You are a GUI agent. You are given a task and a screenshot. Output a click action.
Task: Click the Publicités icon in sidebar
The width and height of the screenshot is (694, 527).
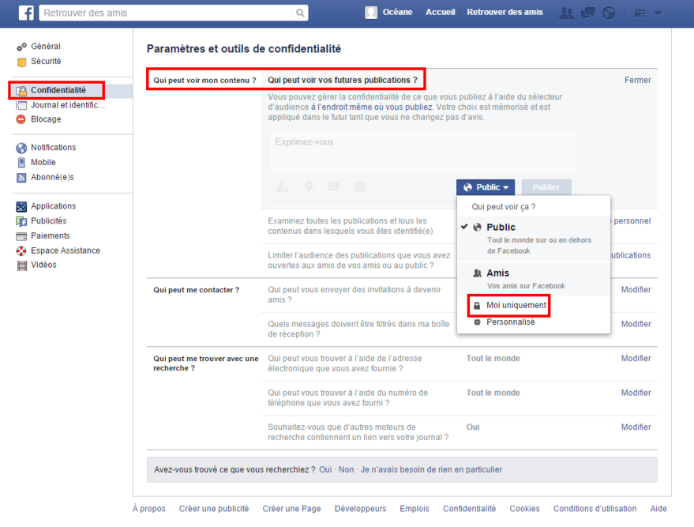click(x=21, y=221)
